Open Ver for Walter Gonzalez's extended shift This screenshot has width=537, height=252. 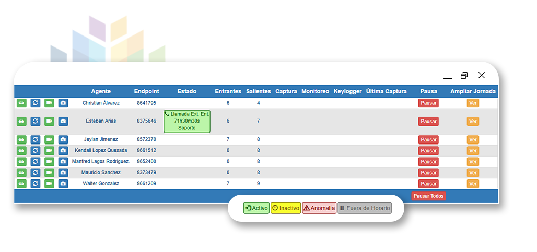tap(473, 184)
